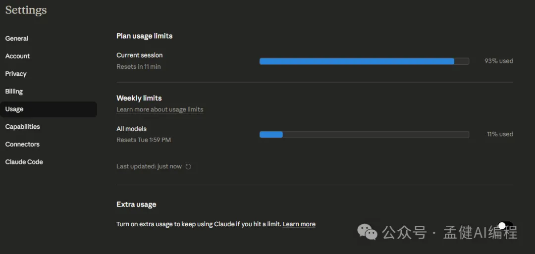Viewport: 535px width, 254px height.
Task: Open the General settings section
Action: (x=17, y=39)
